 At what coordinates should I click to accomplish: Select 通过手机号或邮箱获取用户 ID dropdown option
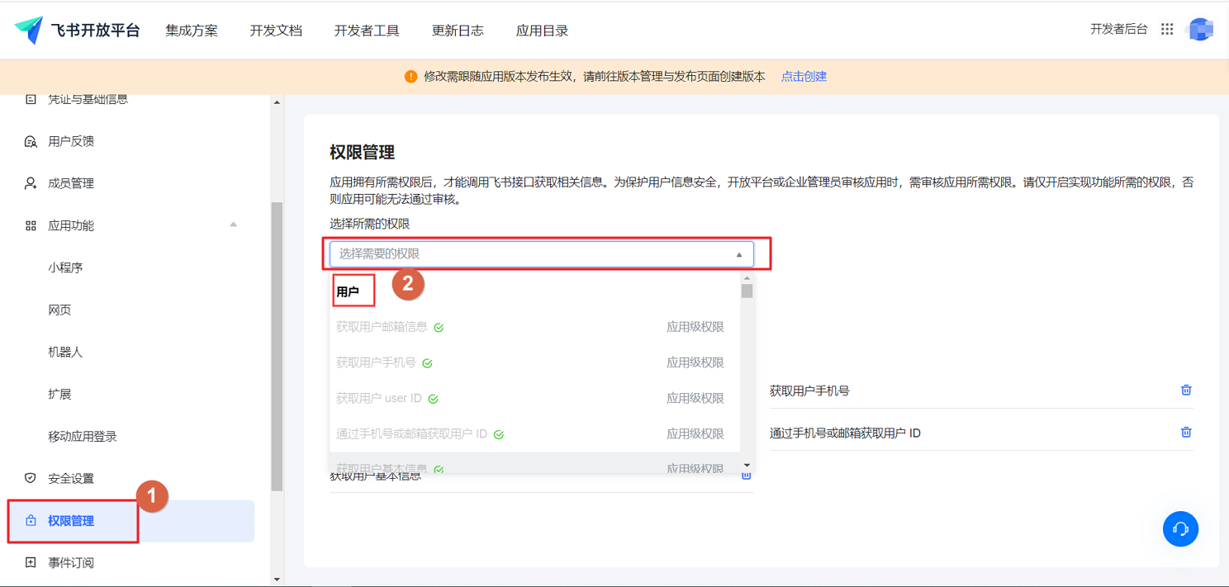[x=534, y=433]
